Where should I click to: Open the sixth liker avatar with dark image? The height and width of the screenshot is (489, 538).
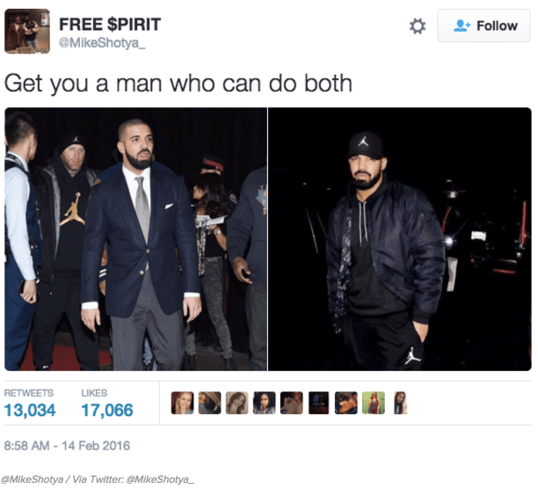tap(319, 403)
